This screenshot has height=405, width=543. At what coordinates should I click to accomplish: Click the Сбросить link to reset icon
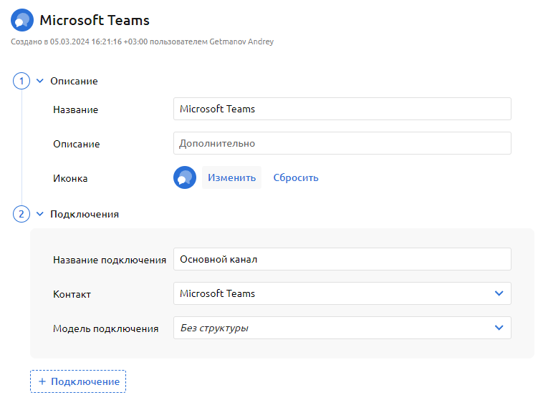(296, 177)
